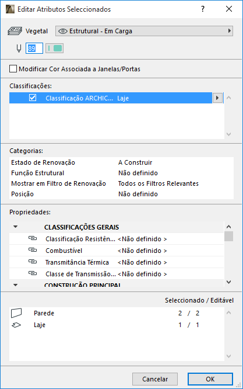
Task: Click the Propriedades scrollbar down arrow
Action: (x=228, y=282)
